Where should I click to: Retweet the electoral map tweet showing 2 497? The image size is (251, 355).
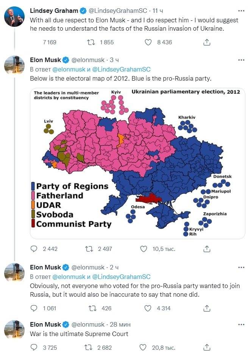tap(89, 249)
